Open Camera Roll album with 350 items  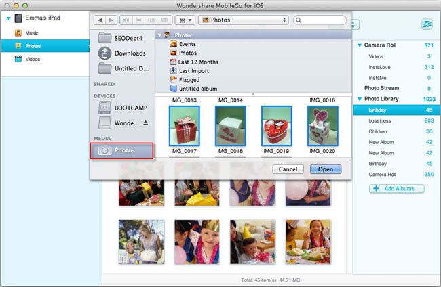(x=397, y=174)
